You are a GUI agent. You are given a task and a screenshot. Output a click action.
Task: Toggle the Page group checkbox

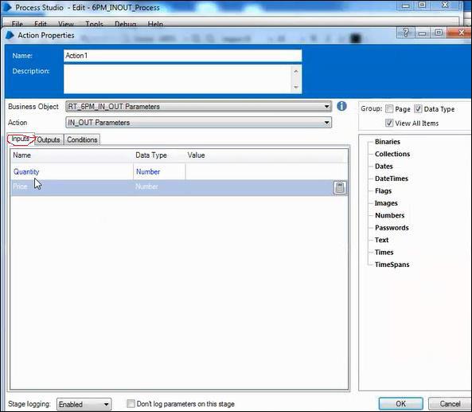tap(389, 109)
